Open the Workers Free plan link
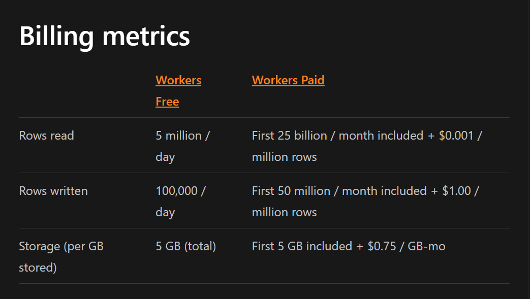530x299 pixels. (x=178, y=81)
